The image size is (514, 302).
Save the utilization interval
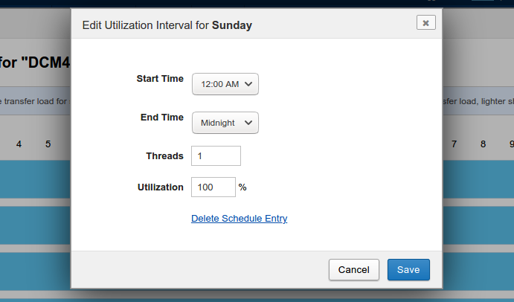[x=408, y=269]
